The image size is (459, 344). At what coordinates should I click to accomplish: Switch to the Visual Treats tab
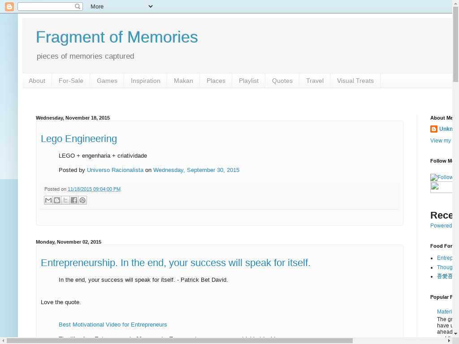coord(355,81)
